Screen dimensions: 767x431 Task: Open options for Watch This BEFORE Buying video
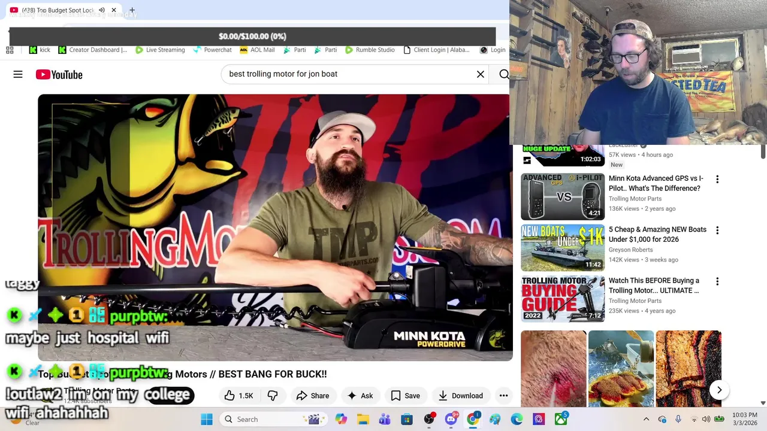pos(717,281)
